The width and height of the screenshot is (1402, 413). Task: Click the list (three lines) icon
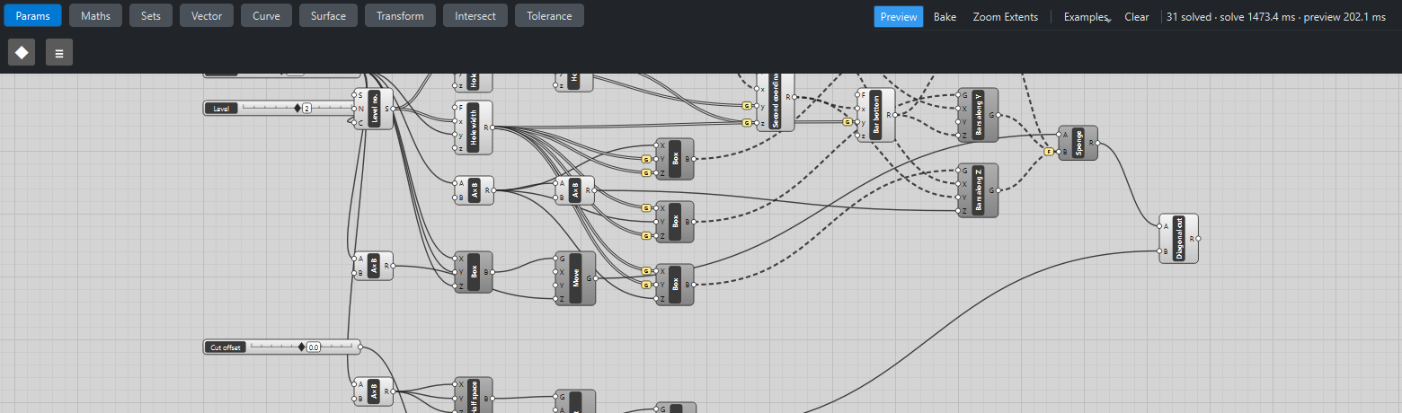coord(59,52)
